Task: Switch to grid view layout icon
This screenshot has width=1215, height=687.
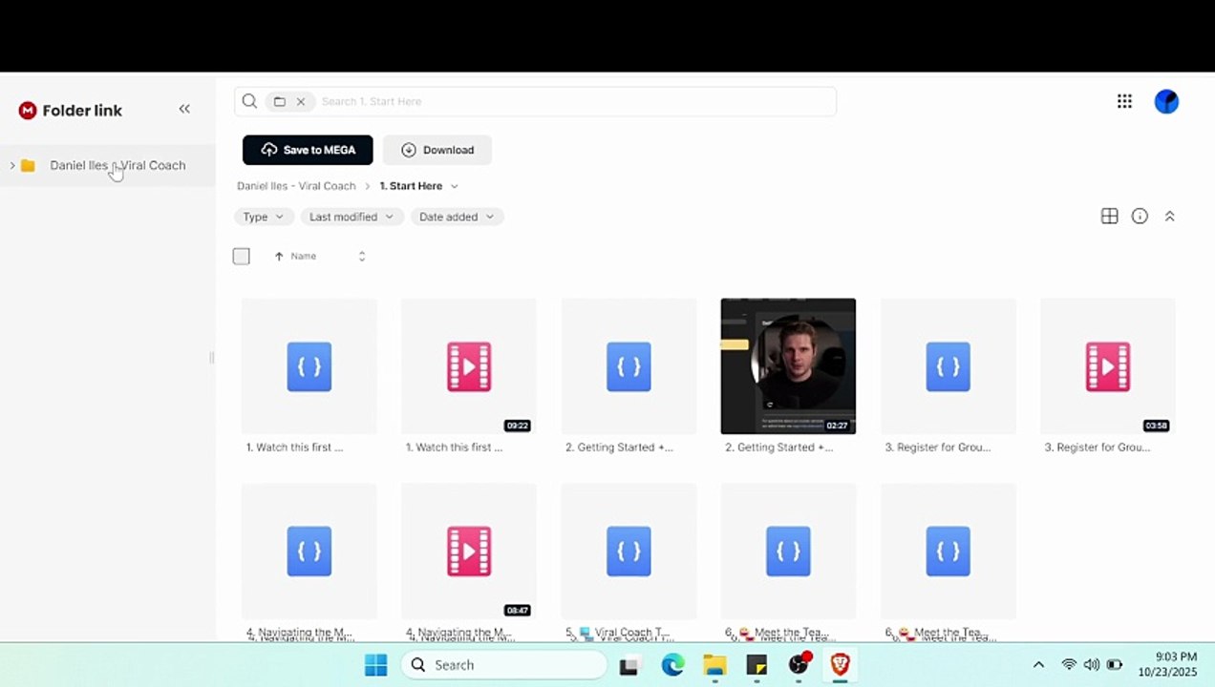Action: pos(1109,217)
